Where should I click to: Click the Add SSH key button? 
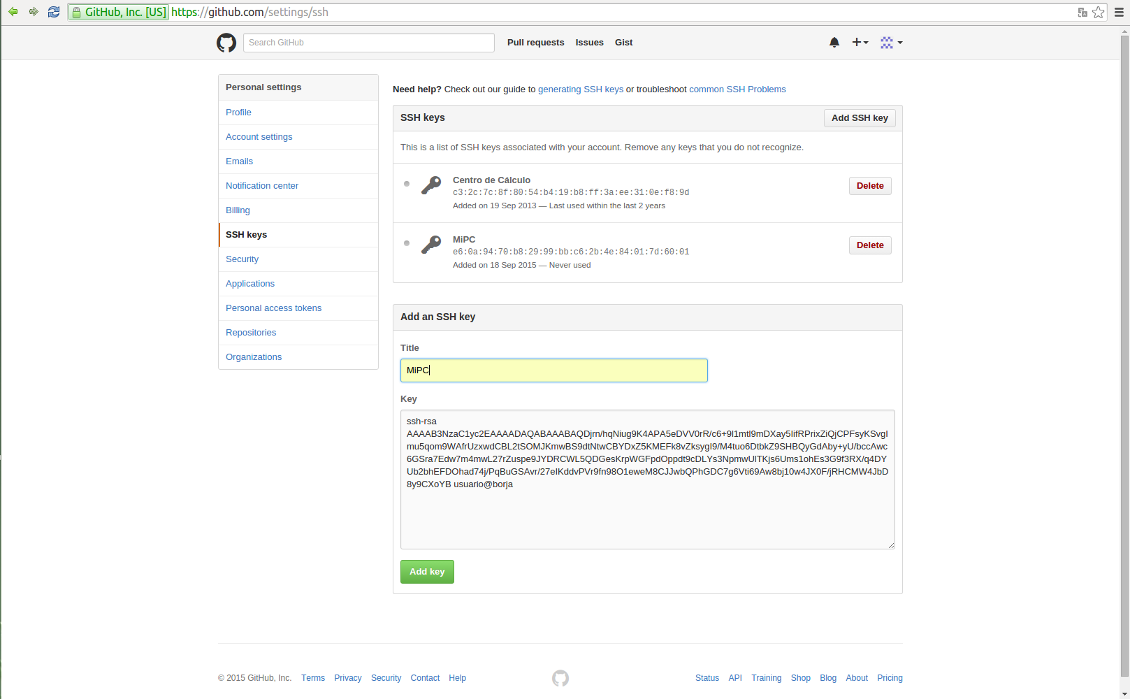[859, 118]
